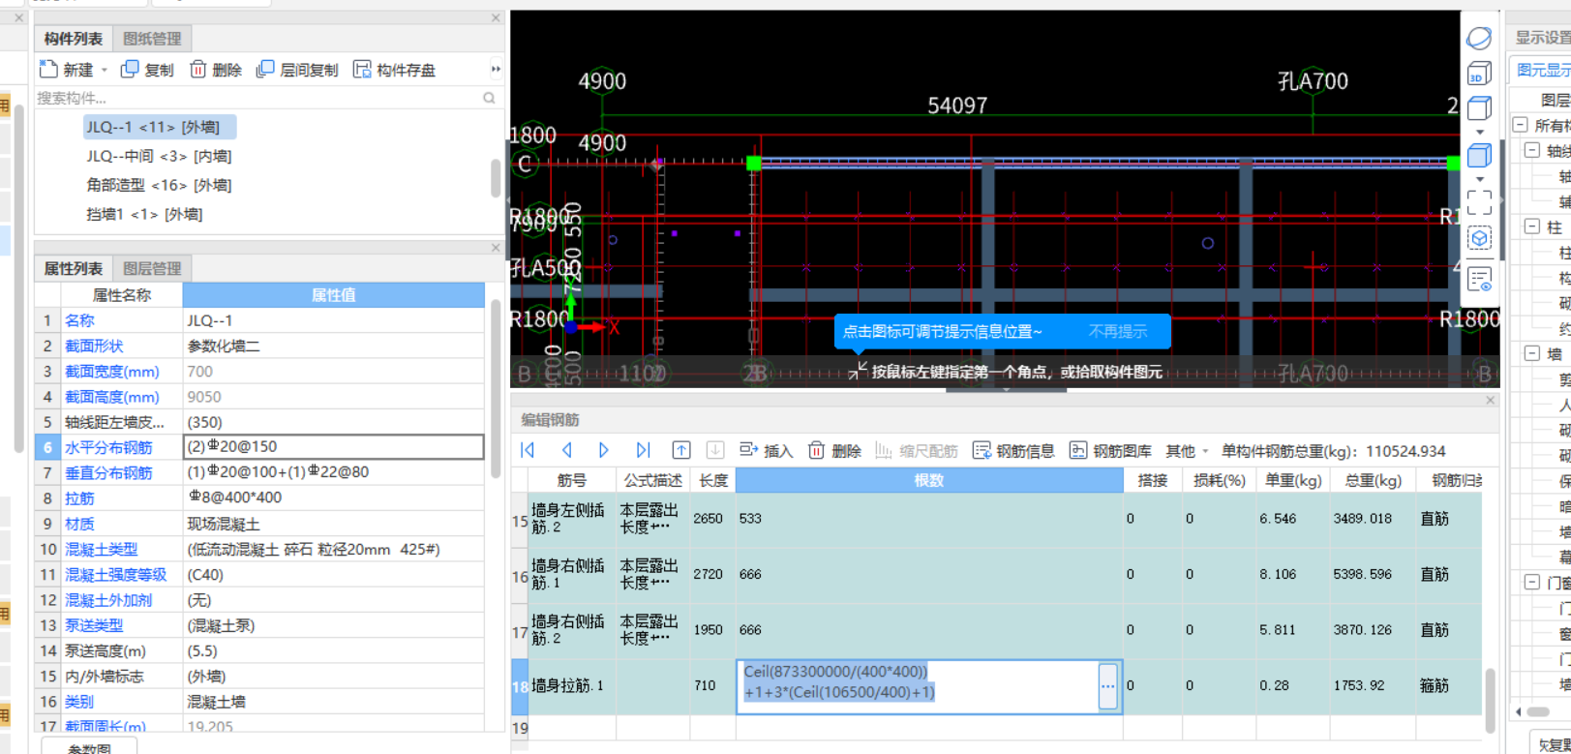Select 挡墙1 <1> [外墙] component

click(144, 214)
